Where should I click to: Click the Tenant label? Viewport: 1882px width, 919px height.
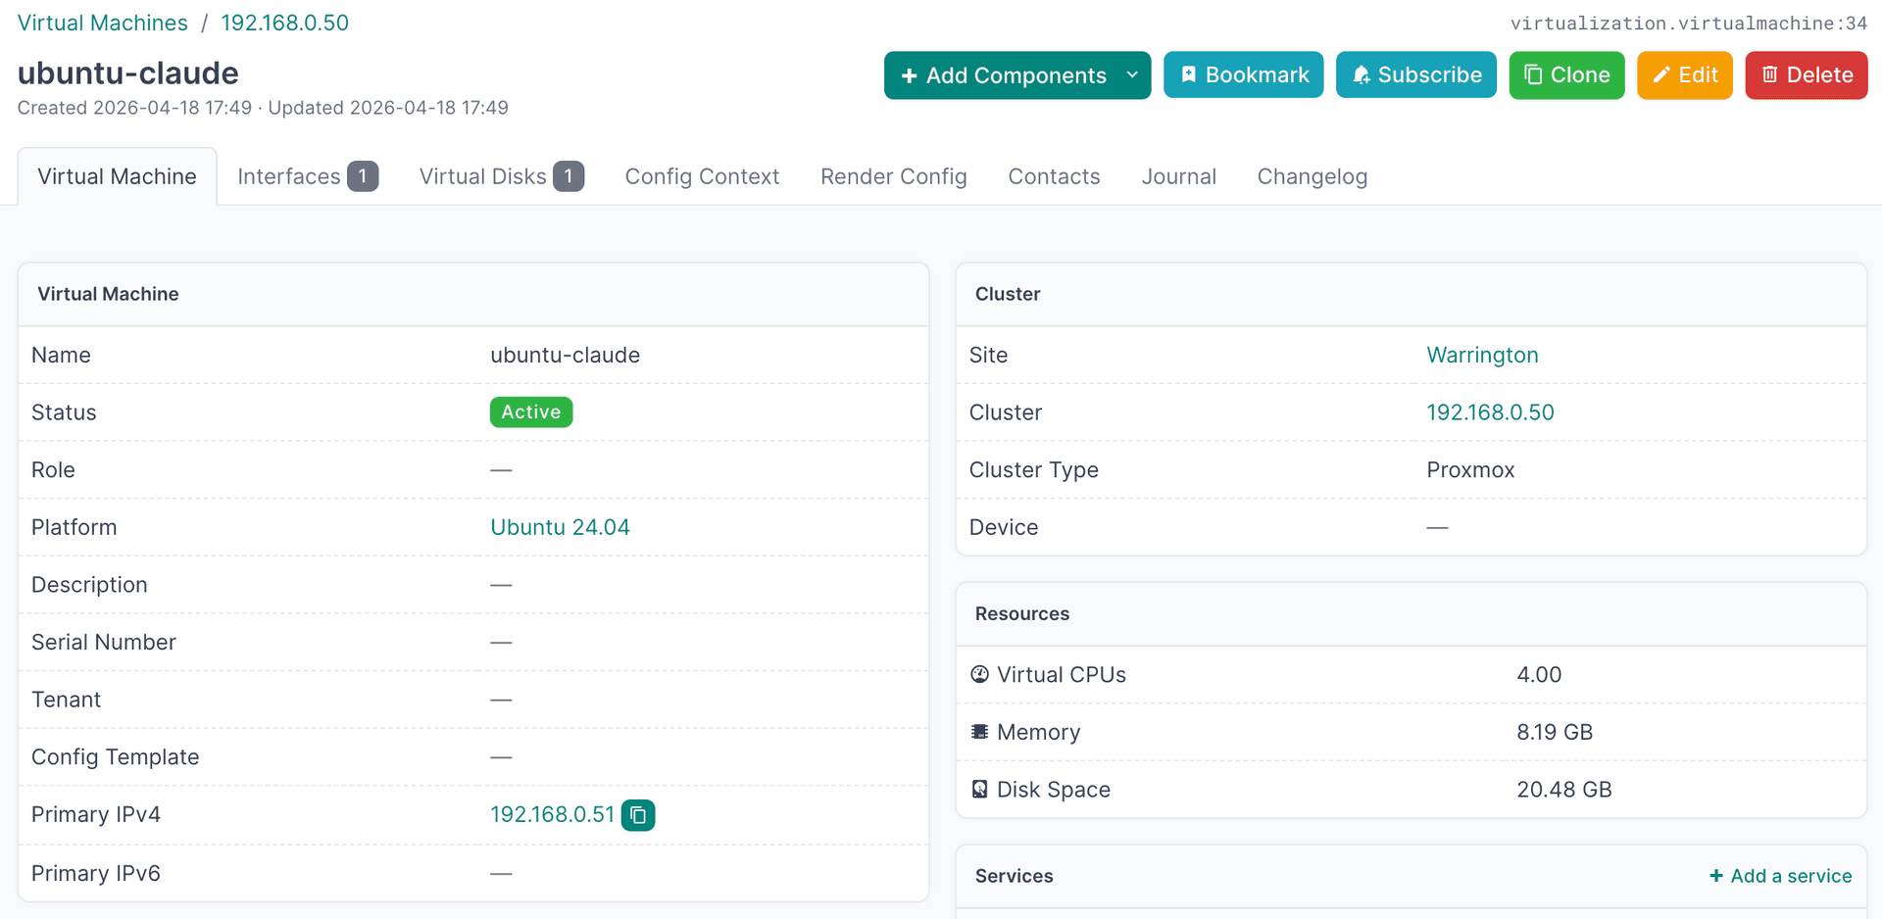click(66, 700)
